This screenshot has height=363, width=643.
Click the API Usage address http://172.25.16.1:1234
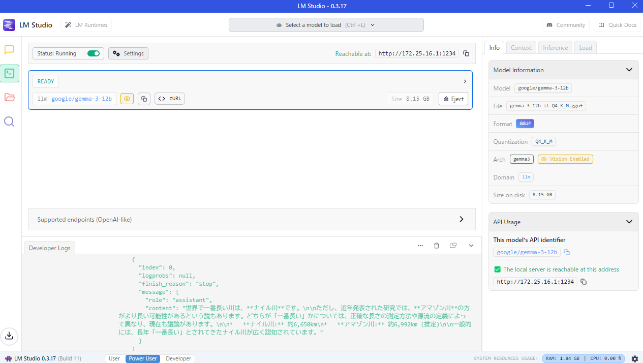coord(535,282)
